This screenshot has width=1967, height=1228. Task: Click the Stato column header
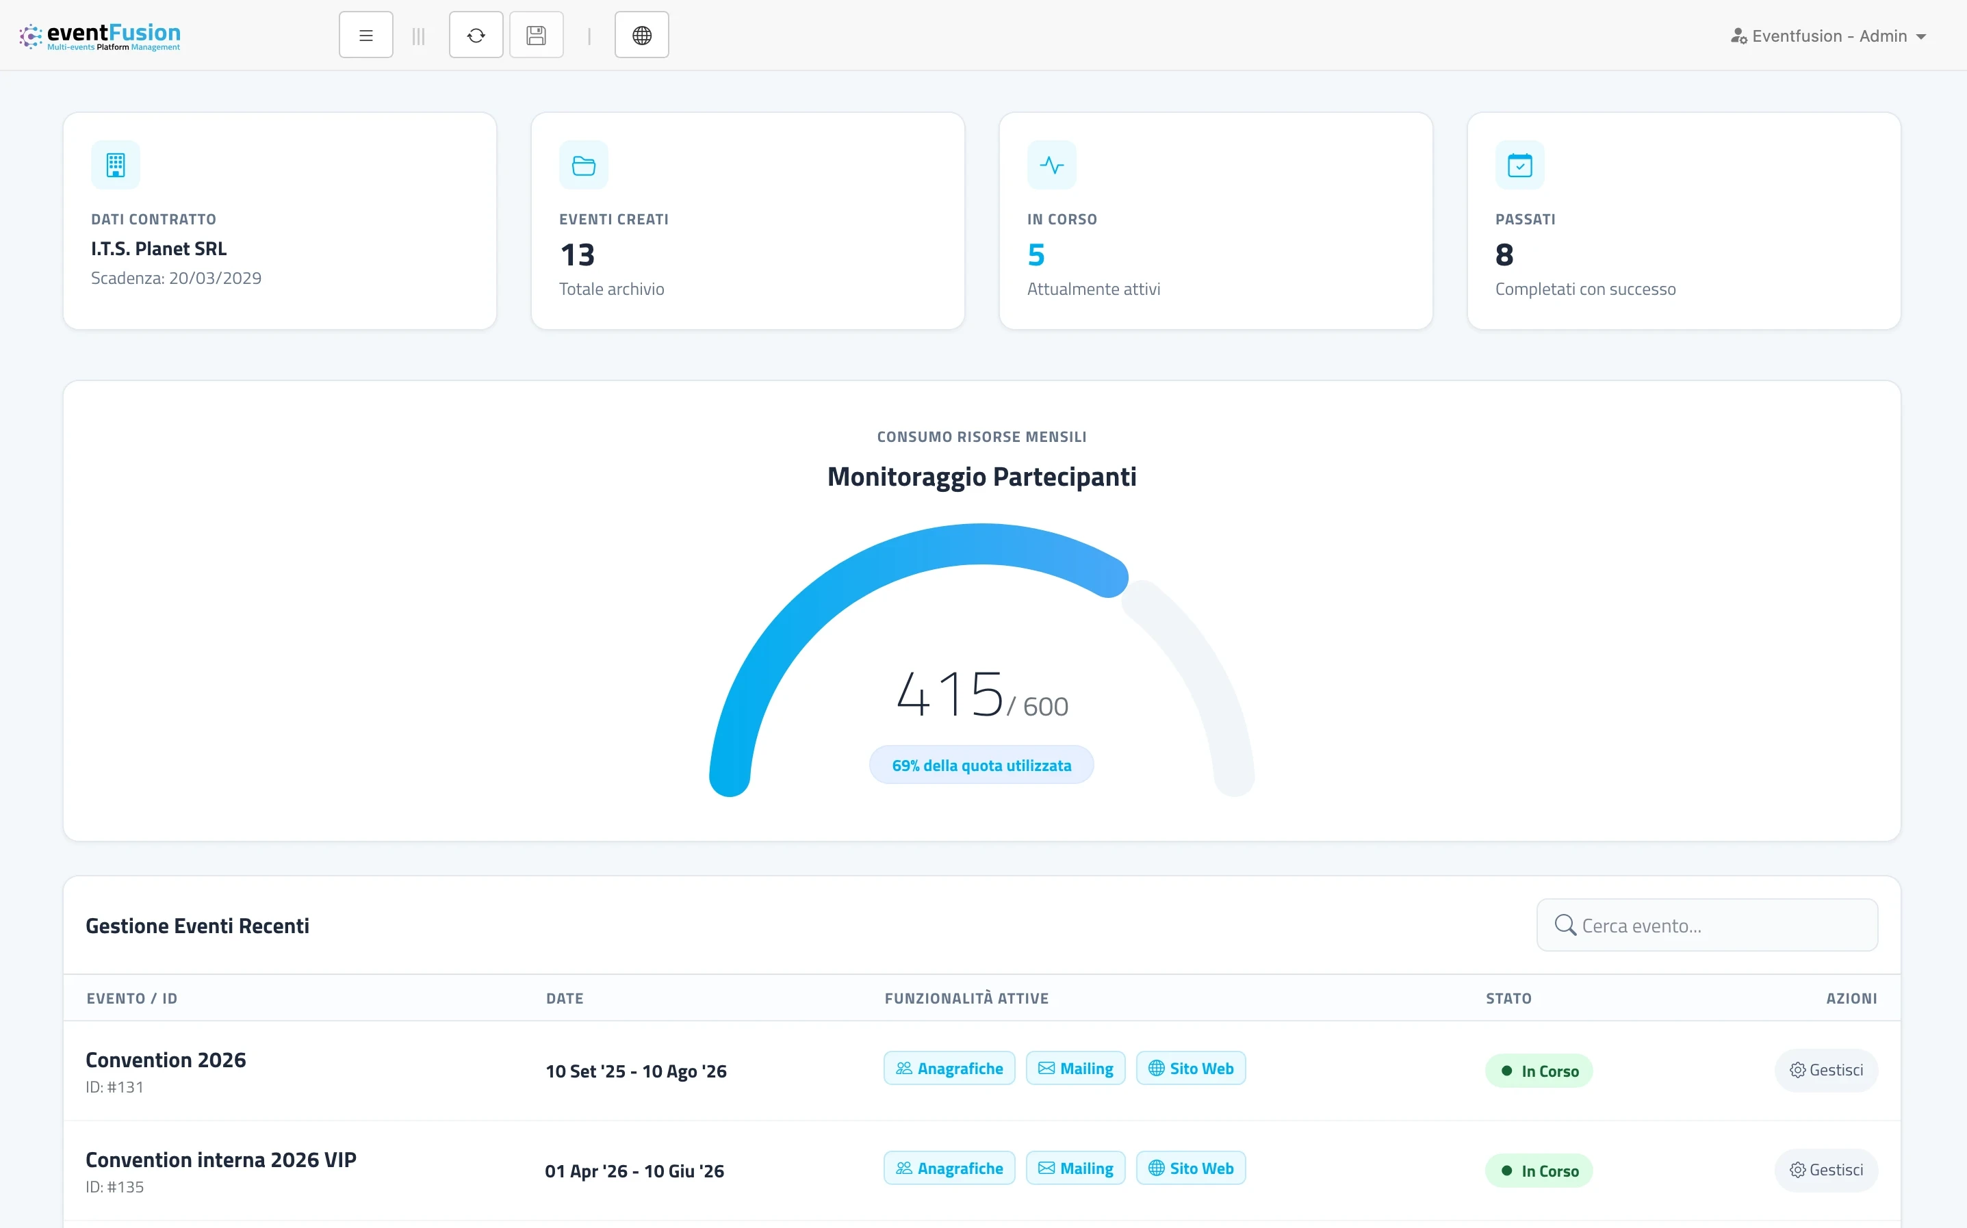pyautogui.click(x=1508, y=998)
